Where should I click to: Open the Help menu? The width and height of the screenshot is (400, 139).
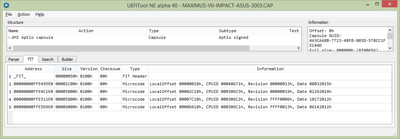tap(40, 14)
